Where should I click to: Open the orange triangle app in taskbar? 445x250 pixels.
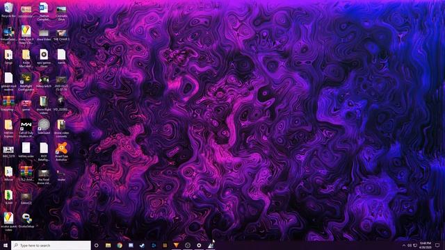tap(176, 245)
